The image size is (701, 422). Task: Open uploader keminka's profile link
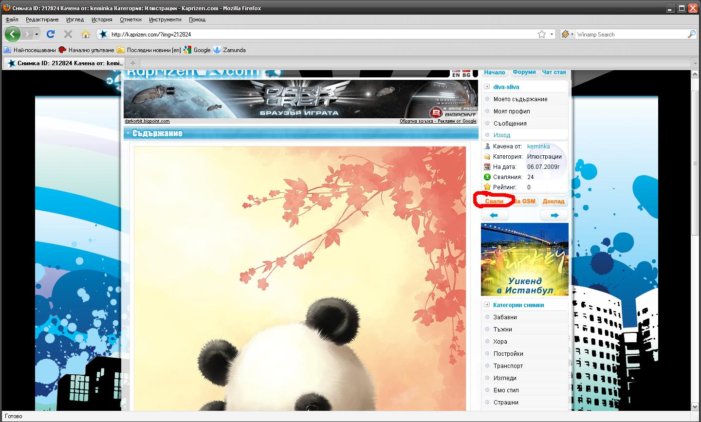(538, 146)
